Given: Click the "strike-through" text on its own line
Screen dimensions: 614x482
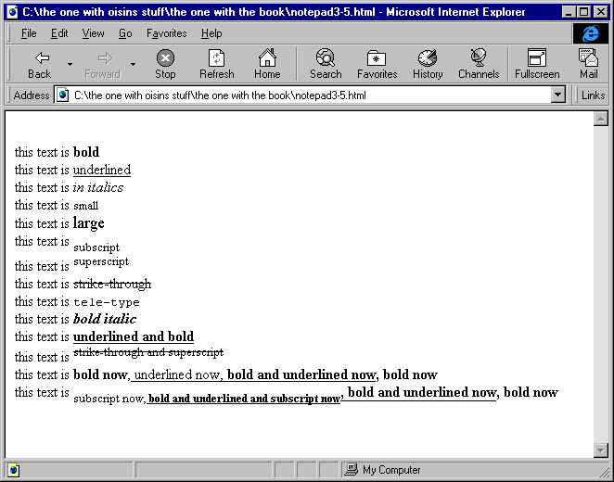Looking at the screenshot, I should pyautogui.click(x=112, y=284).
